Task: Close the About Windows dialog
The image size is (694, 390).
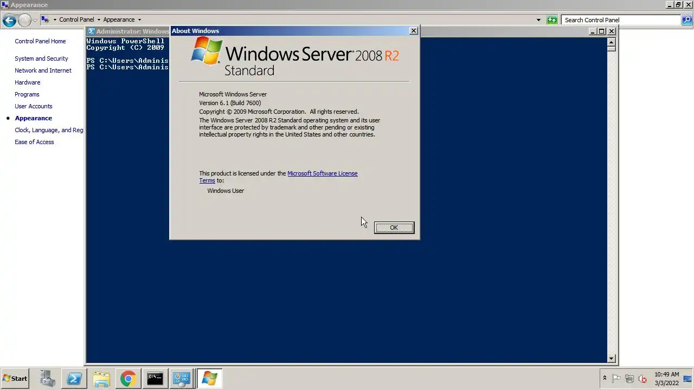Action: [414, 31]
